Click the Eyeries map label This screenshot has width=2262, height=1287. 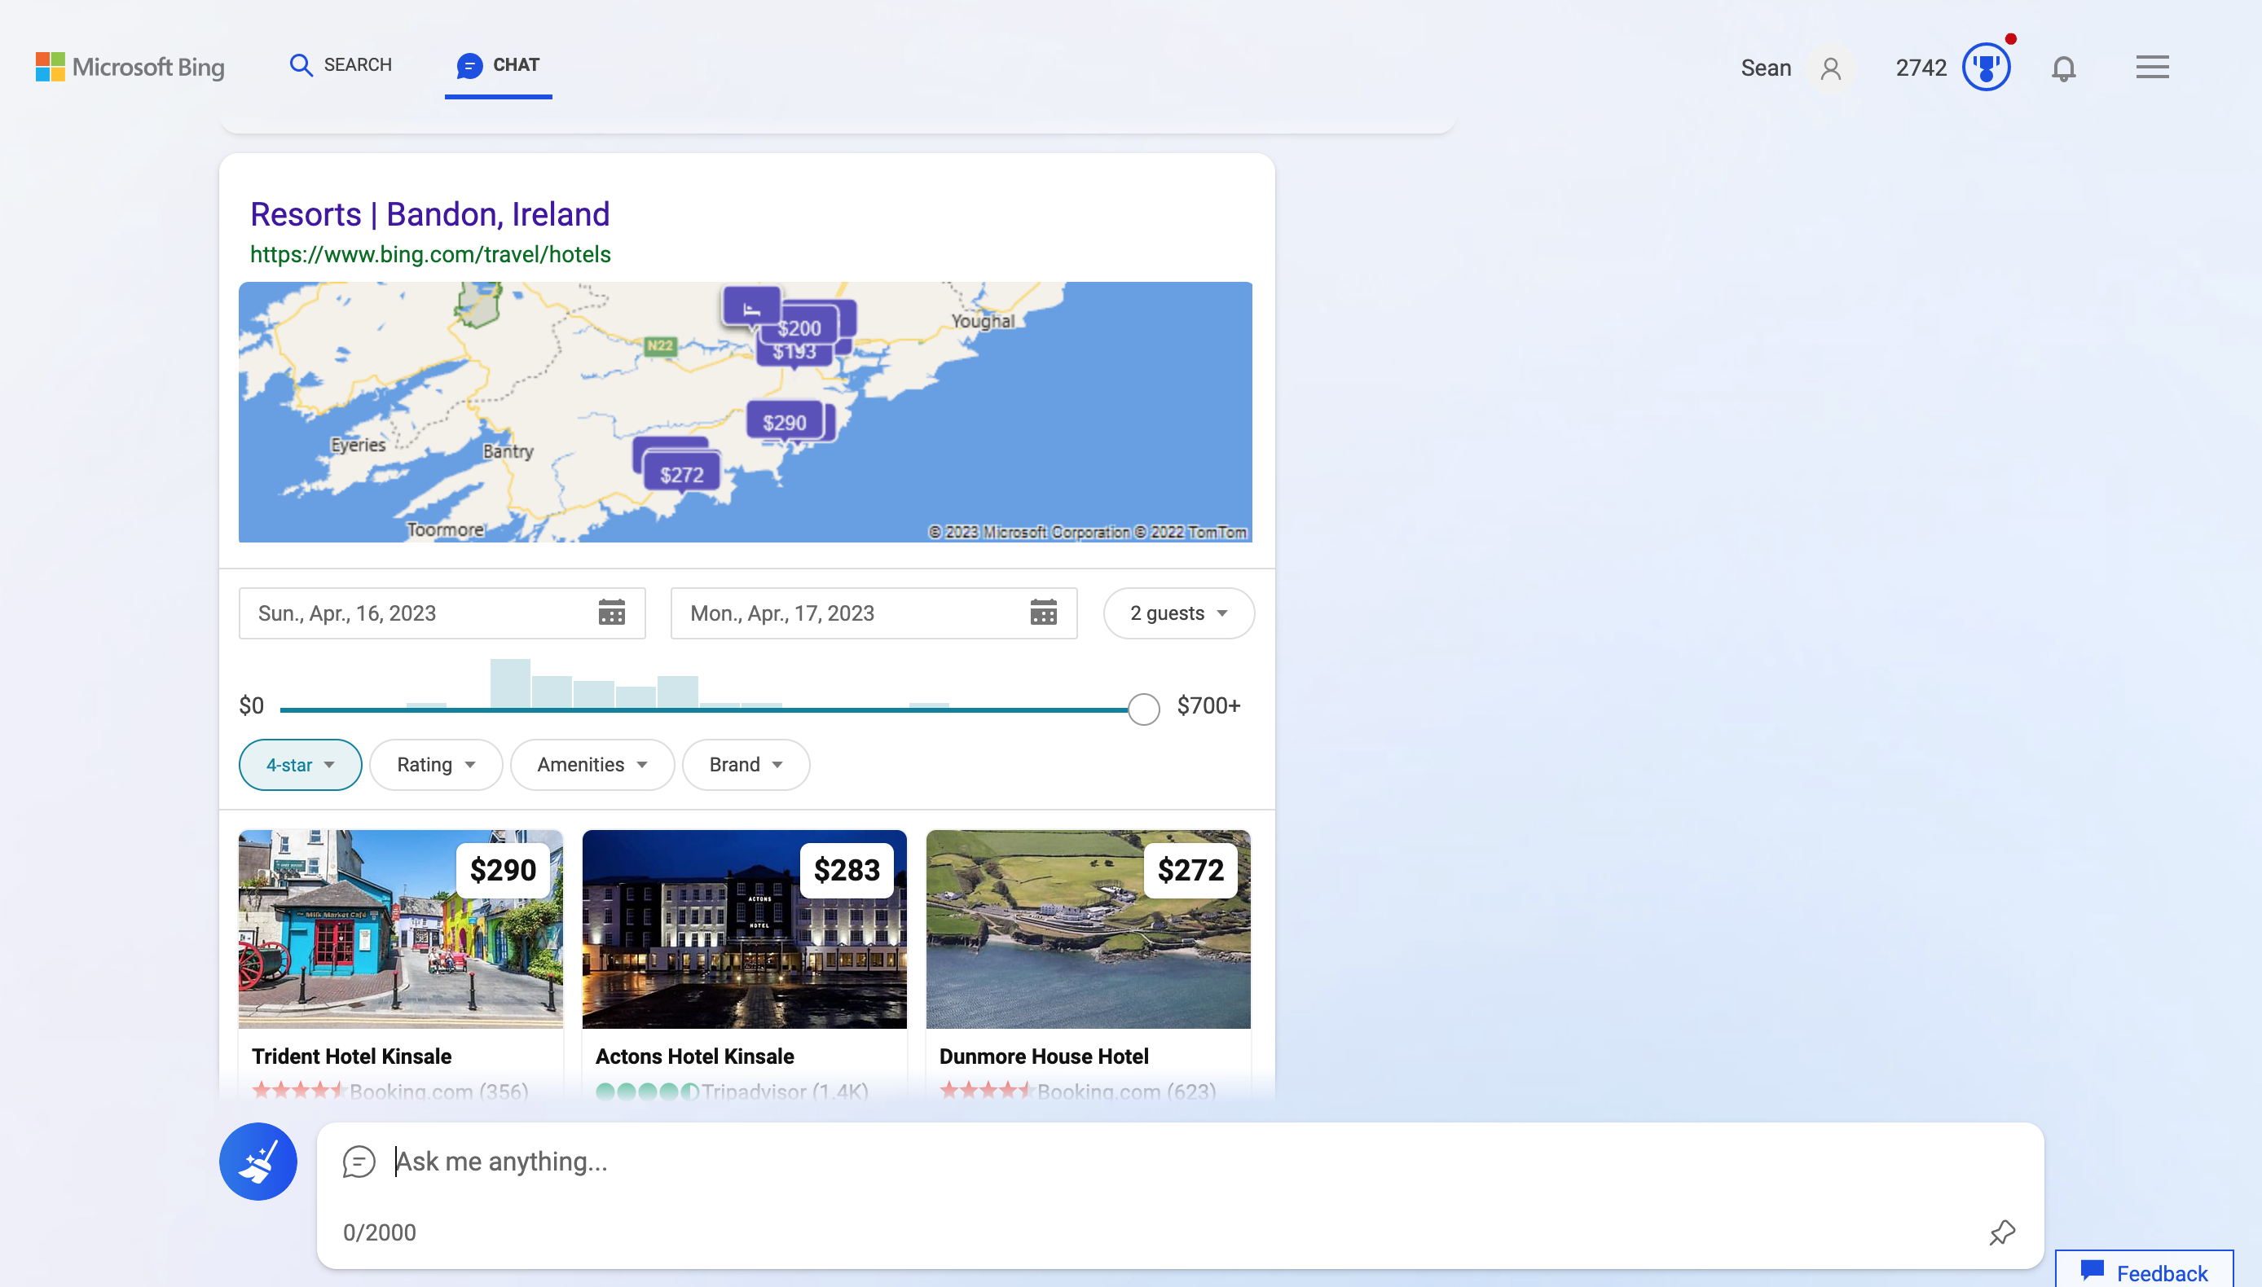coord(358,445)
